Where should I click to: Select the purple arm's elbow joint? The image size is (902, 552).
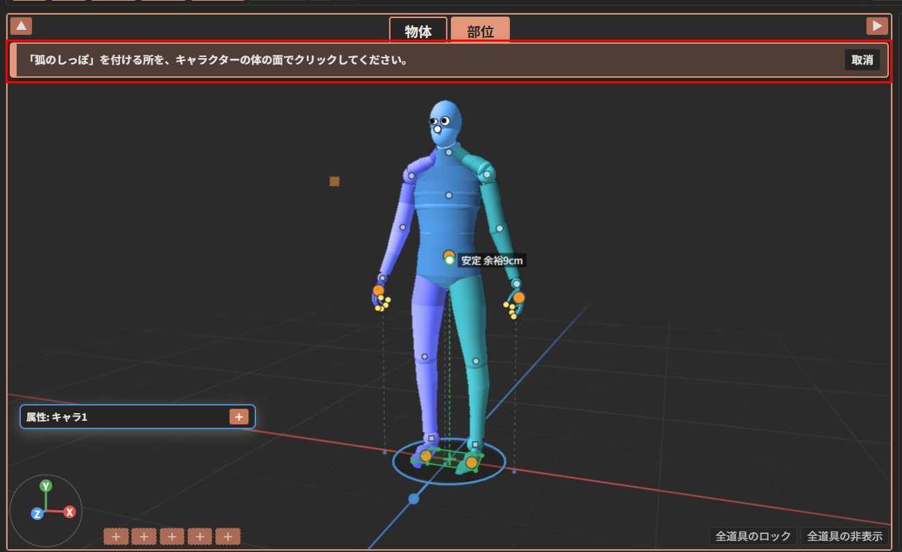point(402,227)
